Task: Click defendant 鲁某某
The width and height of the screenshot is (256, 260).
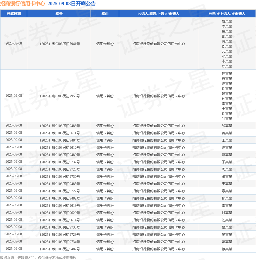Action: (x=227, y=31)
